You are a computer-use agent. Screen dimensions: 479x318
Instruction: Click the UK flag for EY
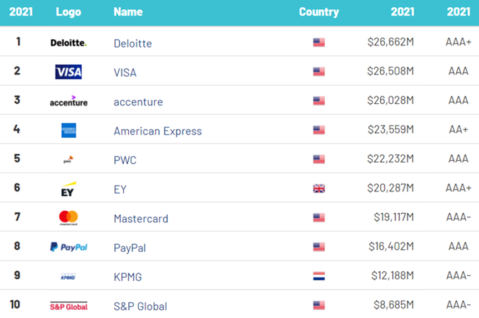pyautogui.click(x=319, y=189)
